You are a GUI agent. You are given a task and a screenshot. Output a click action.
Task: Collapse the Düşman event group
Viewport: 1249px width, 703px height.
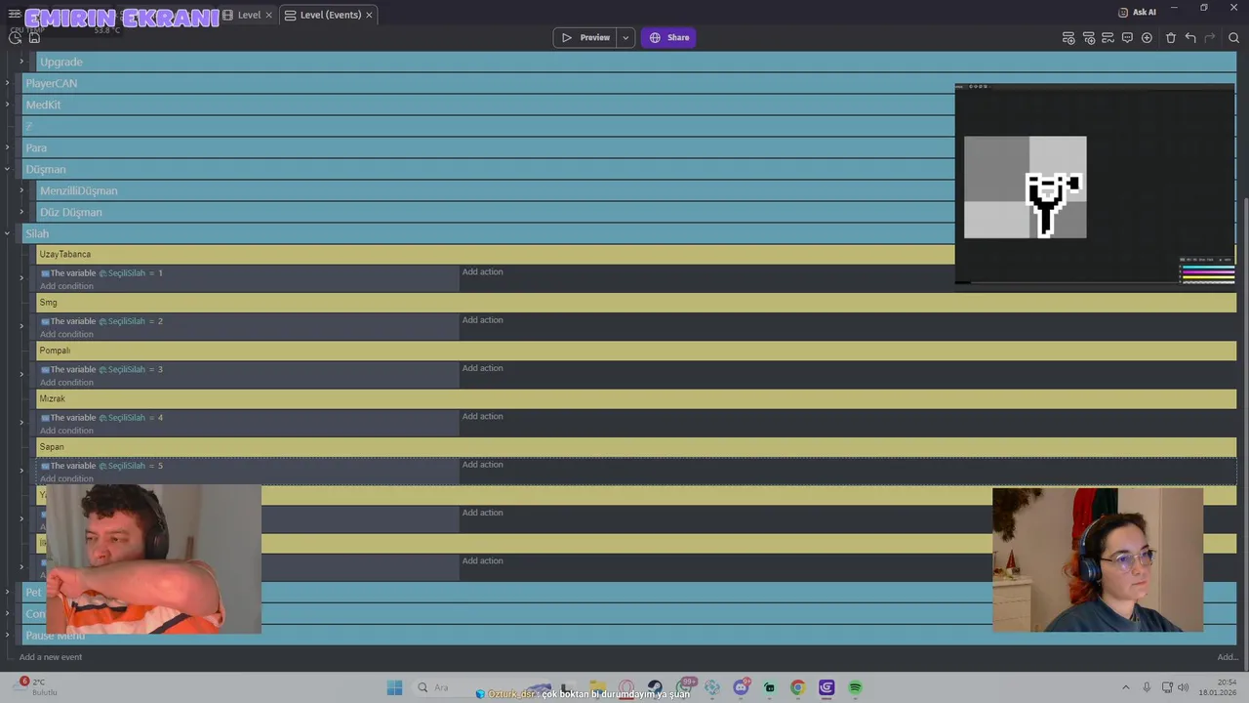coord(7,169)
